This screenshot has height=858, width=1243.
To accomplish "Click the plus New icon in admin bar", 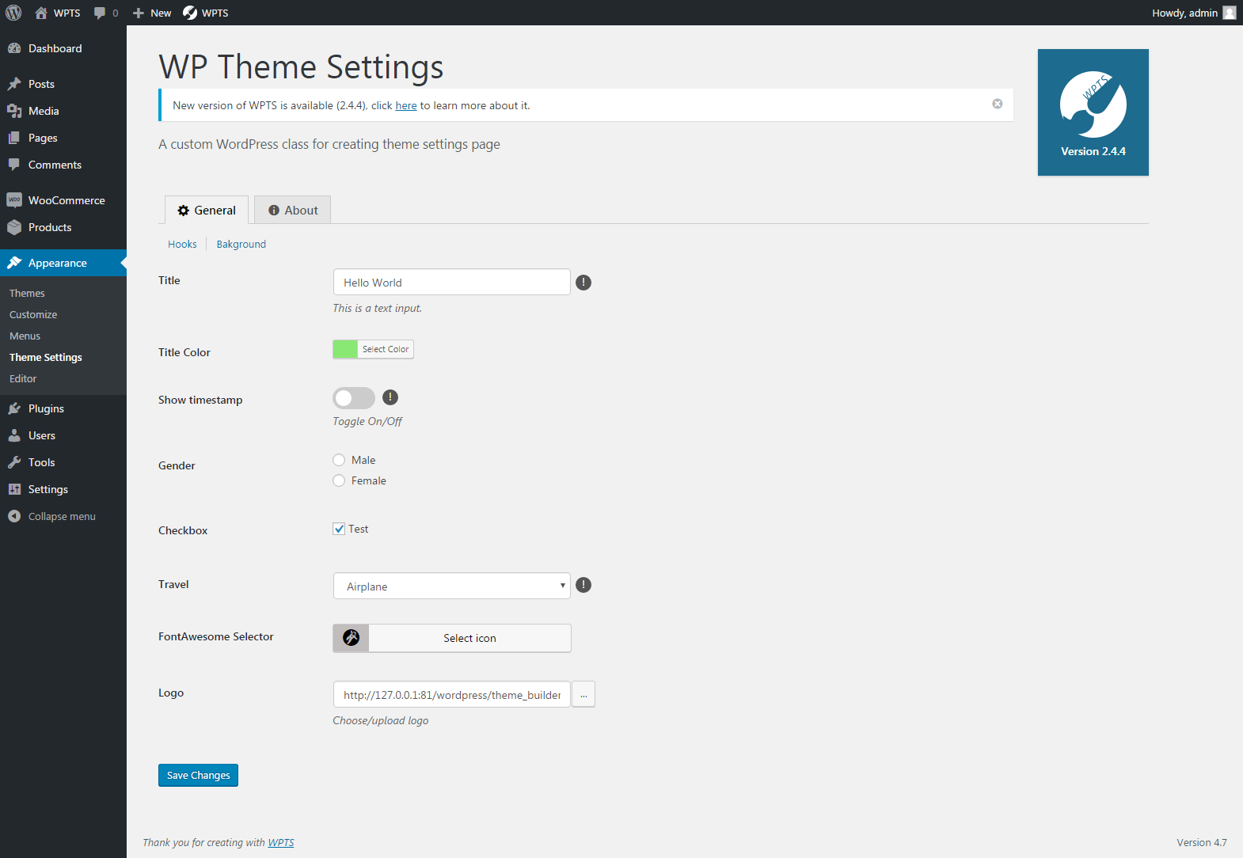I will click(139, 13).
